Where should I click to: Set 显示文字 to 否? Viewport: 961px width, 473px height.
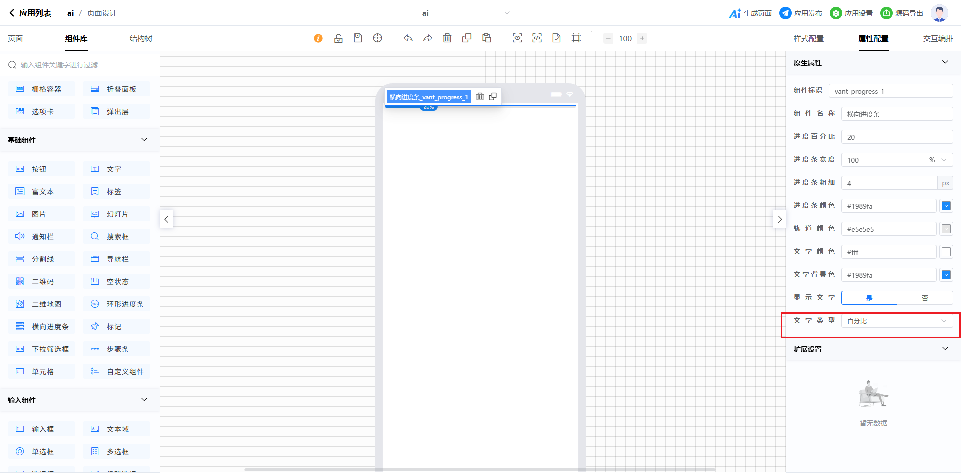tap(925, 298)
